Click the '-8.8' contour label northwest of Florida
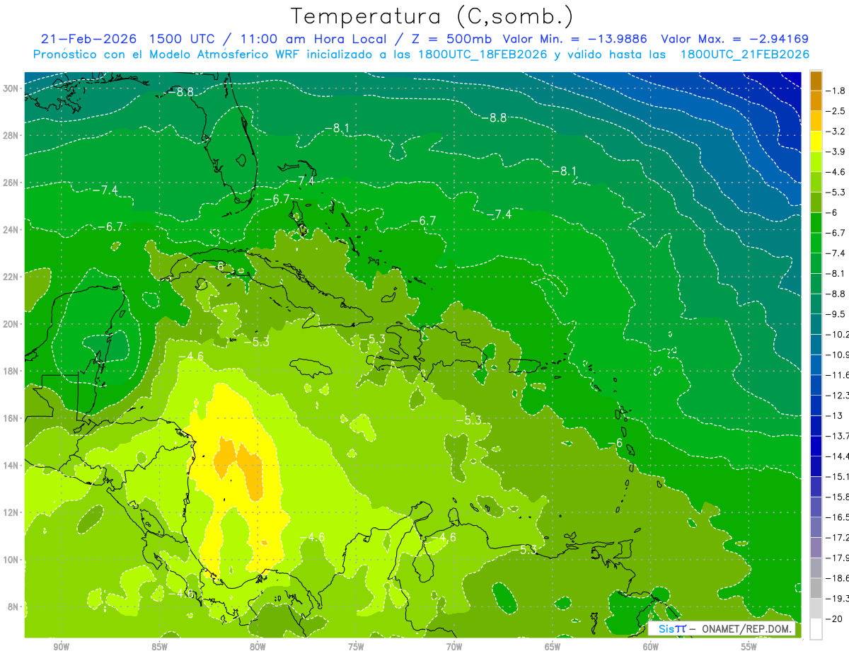The height and width of the screenshot is (656, 849). tap(181, 92)
